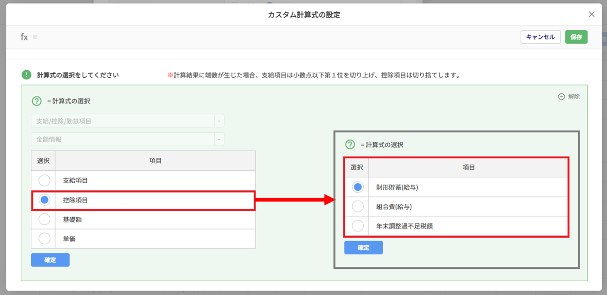
Task: Click the 選択 header in the left table
Action: (43, 161)
